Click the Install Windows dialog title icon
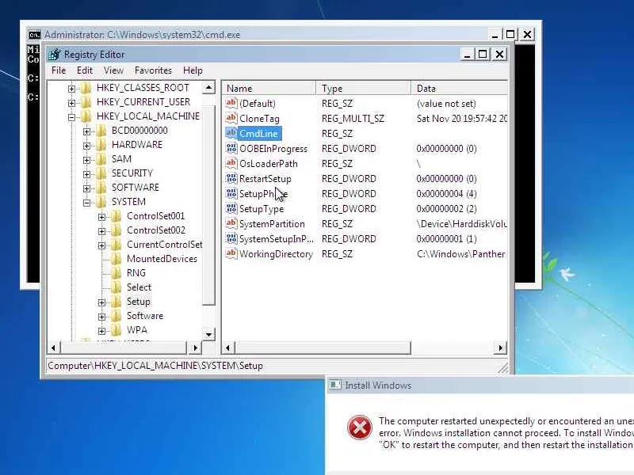 click(335, 385)
